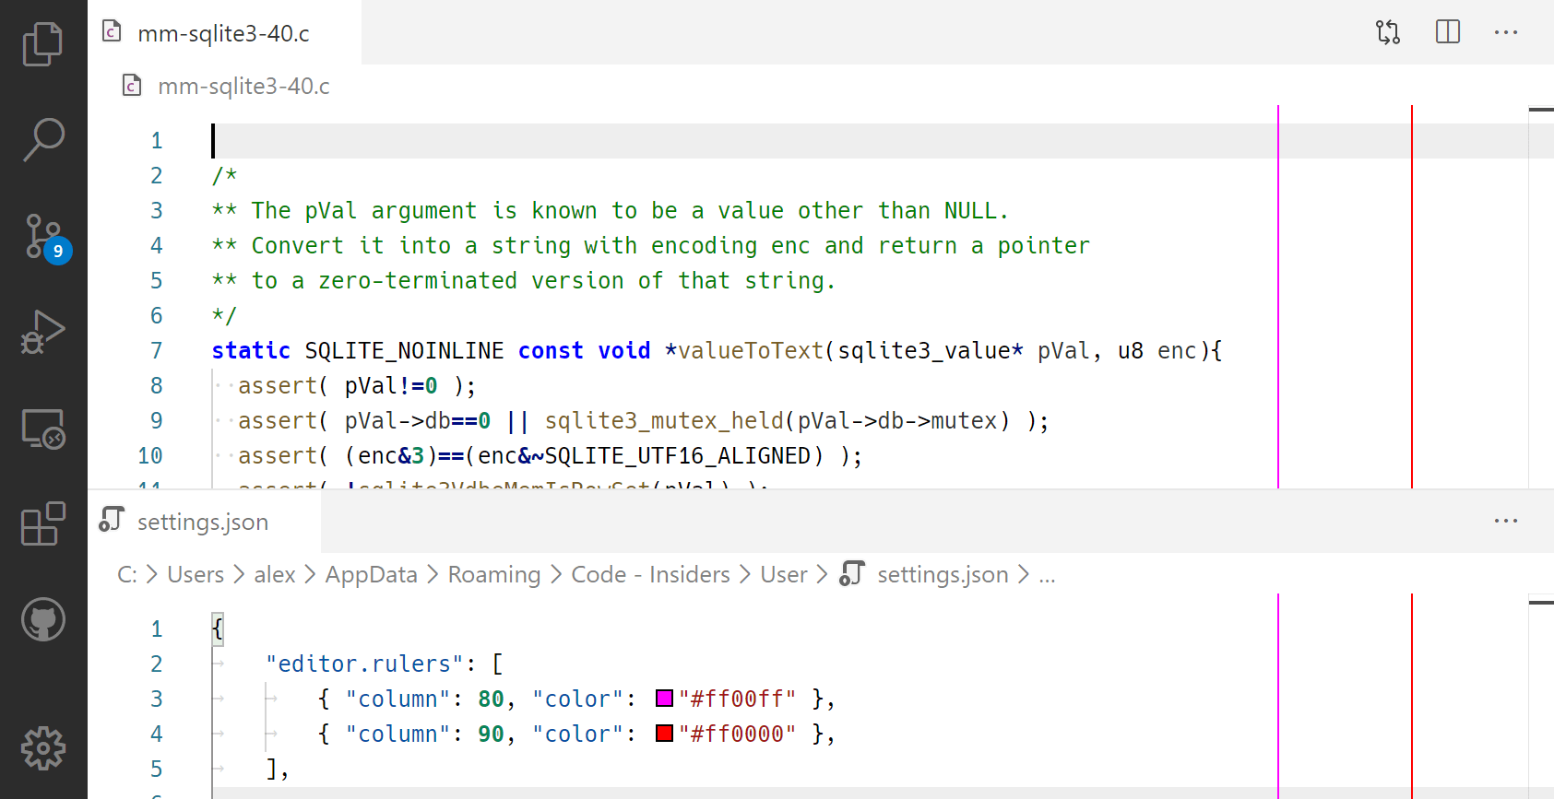1554x799 pixels.
Task: Open the Manage gear menu
Action: click(42, 748)
